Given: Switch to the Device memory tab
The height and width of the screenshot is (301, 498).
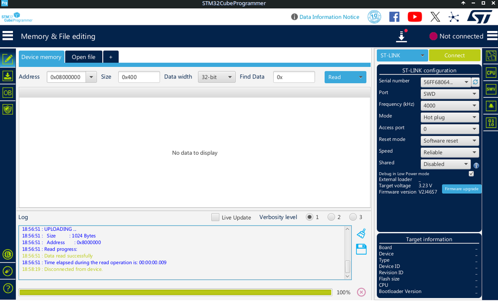Looking at the screenshot, I should pos(41,57).
